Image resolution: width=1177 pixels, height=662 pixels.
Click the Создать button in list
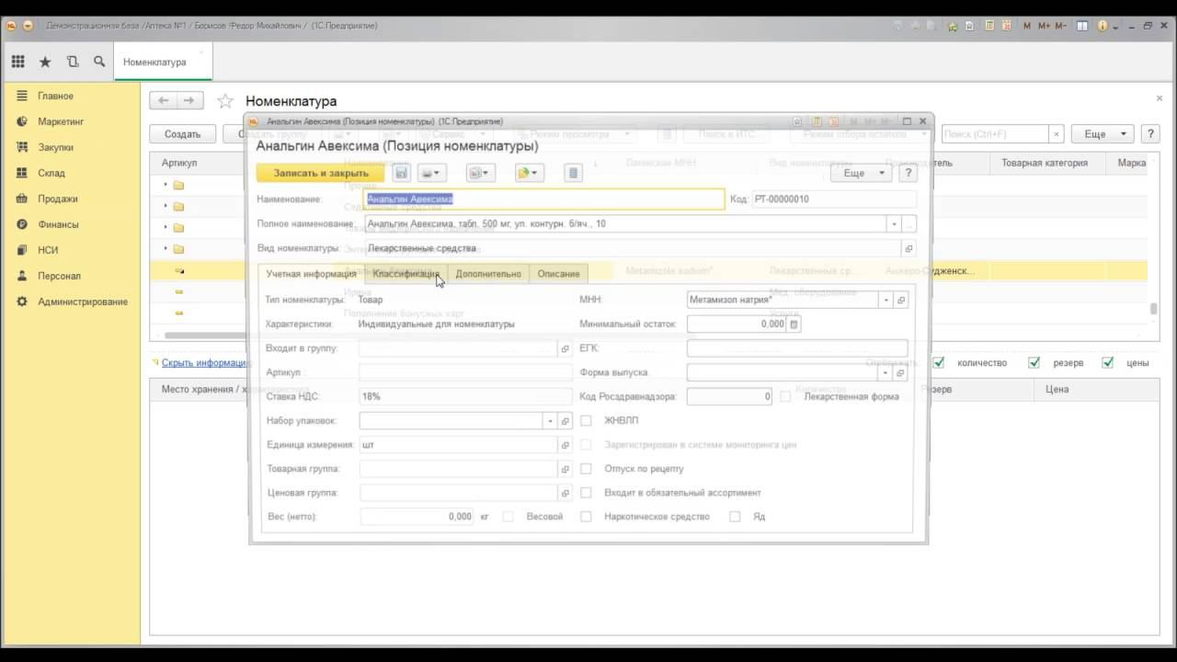pos(183,134)
